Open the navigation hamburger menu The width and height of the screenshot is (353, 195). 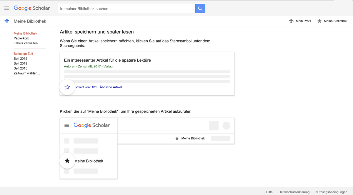pos(7,8)
